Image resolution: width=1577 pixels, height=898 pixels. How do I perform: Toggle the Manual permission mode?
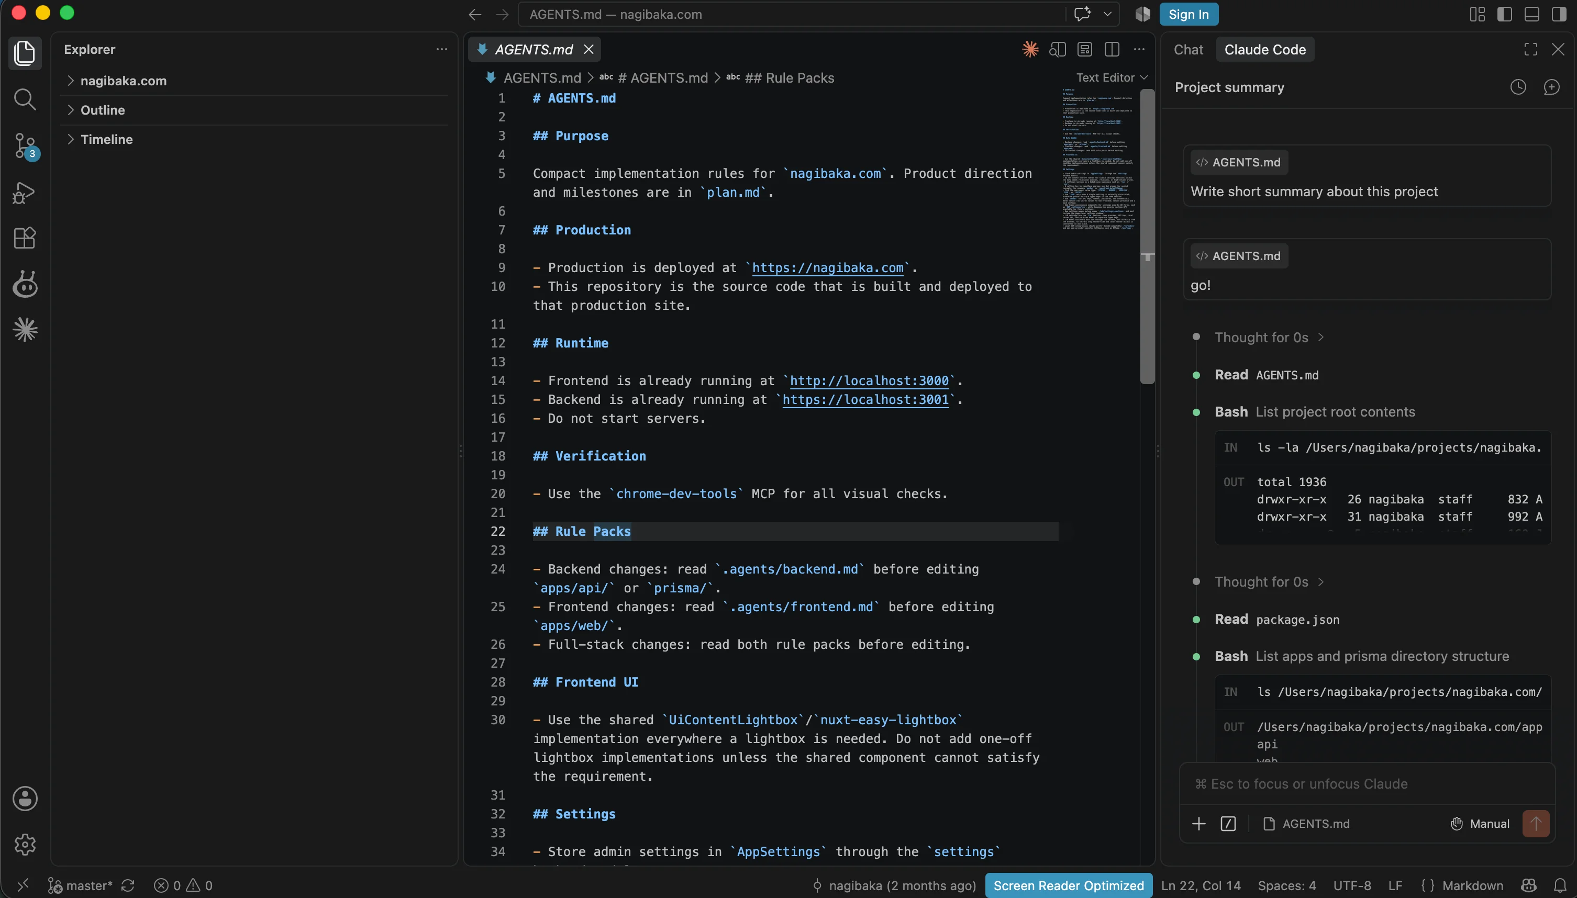(x=1480, y=824)
